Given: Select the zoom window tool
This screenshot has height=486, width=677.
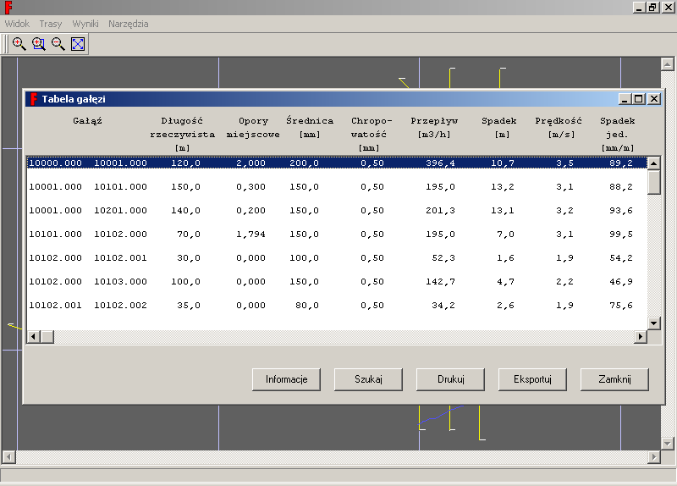Looking at the screenshot, I should pos(38,44).
